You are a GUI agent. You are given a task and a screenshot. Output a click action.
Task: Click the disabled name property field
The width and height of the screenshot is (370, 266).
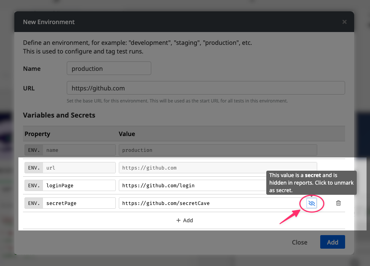[78, 150]
